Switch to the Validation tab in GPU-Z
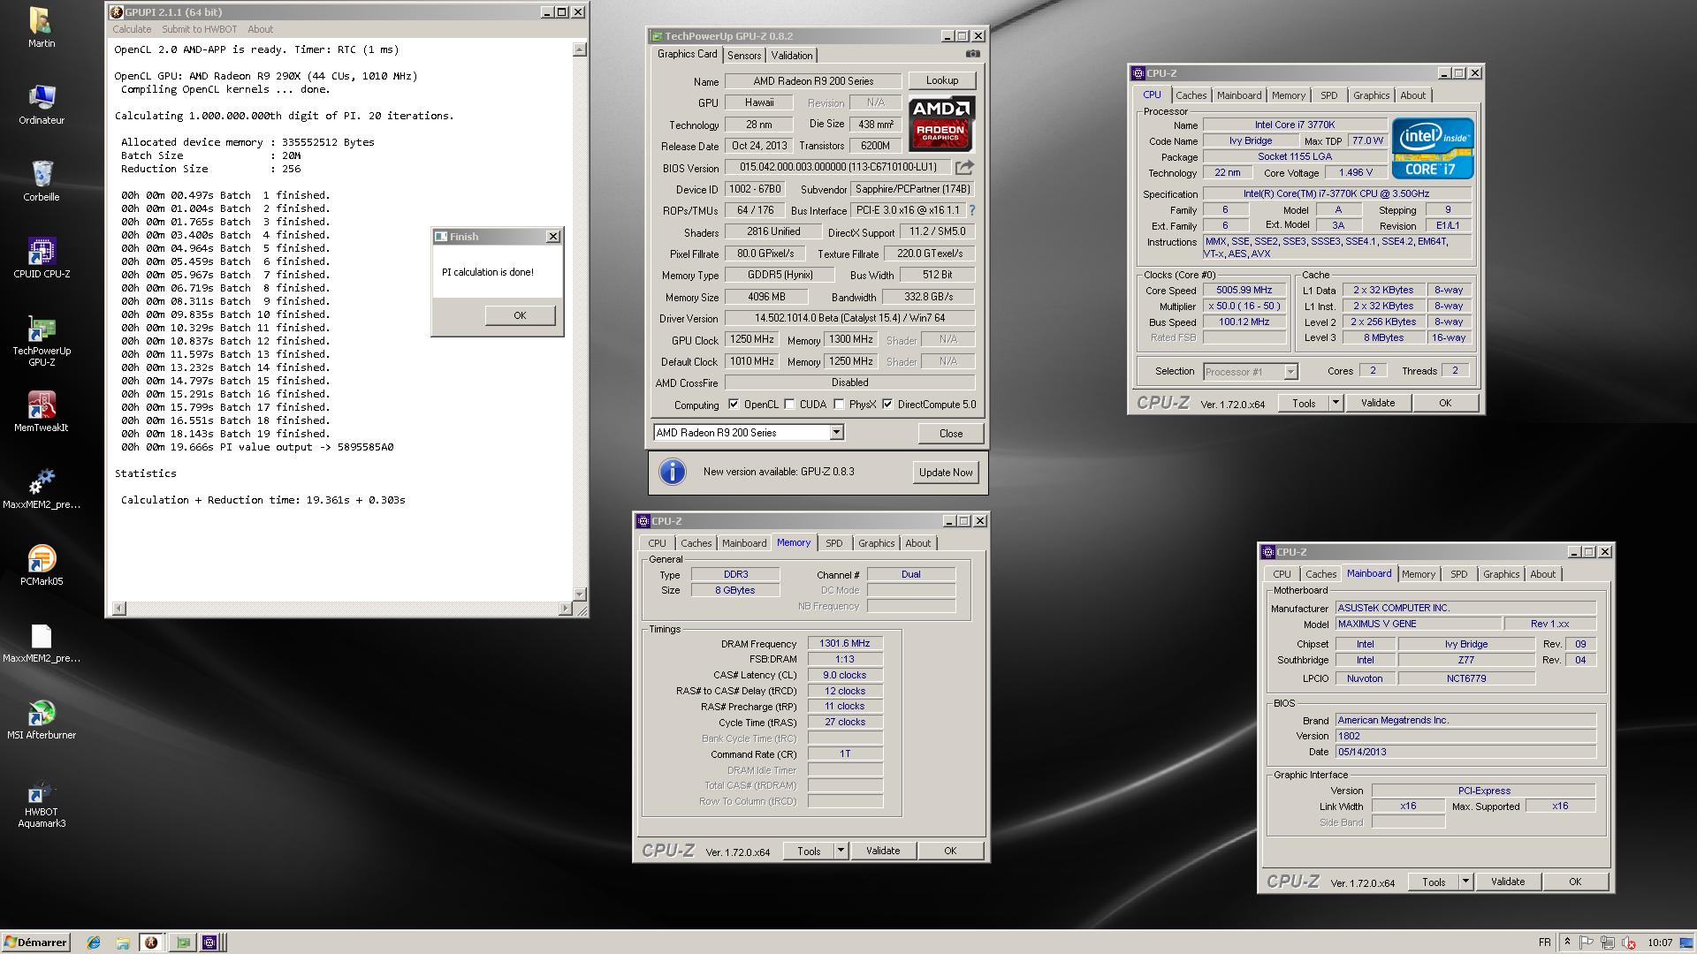1697x954 pixels. 792,56
